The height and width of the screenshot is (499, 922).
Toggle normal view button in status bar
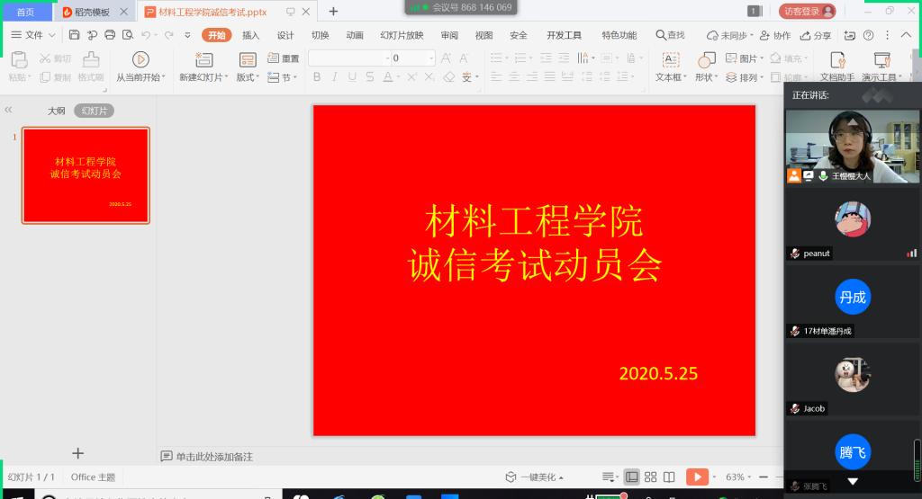click(x=632, y=477)
